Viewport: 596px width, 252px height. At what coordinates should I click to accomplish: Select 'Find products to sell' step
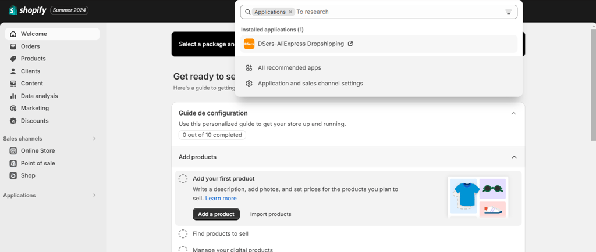click(221, 234)
